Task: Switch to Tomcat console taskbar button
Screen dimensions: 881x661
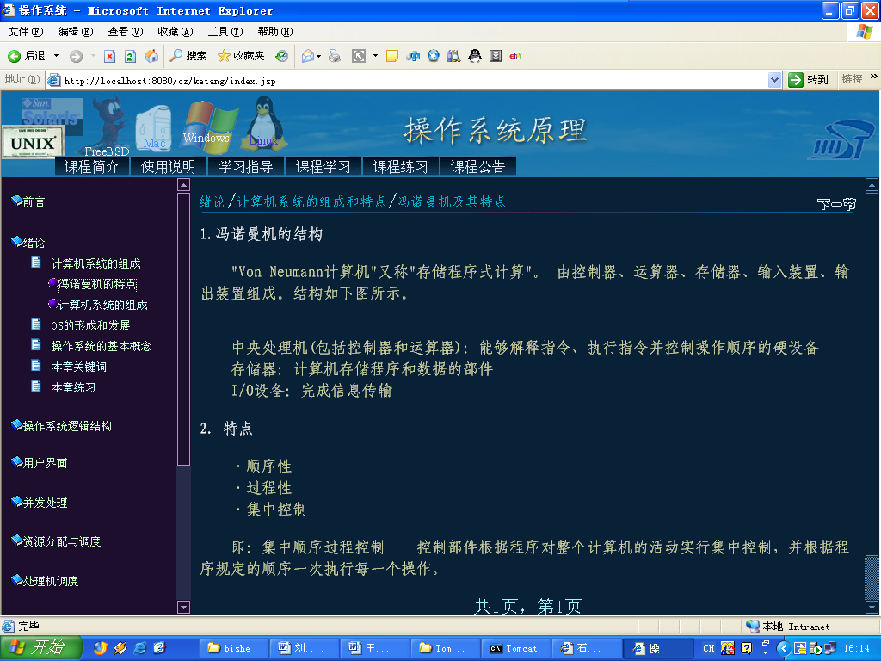Action: 515,649
